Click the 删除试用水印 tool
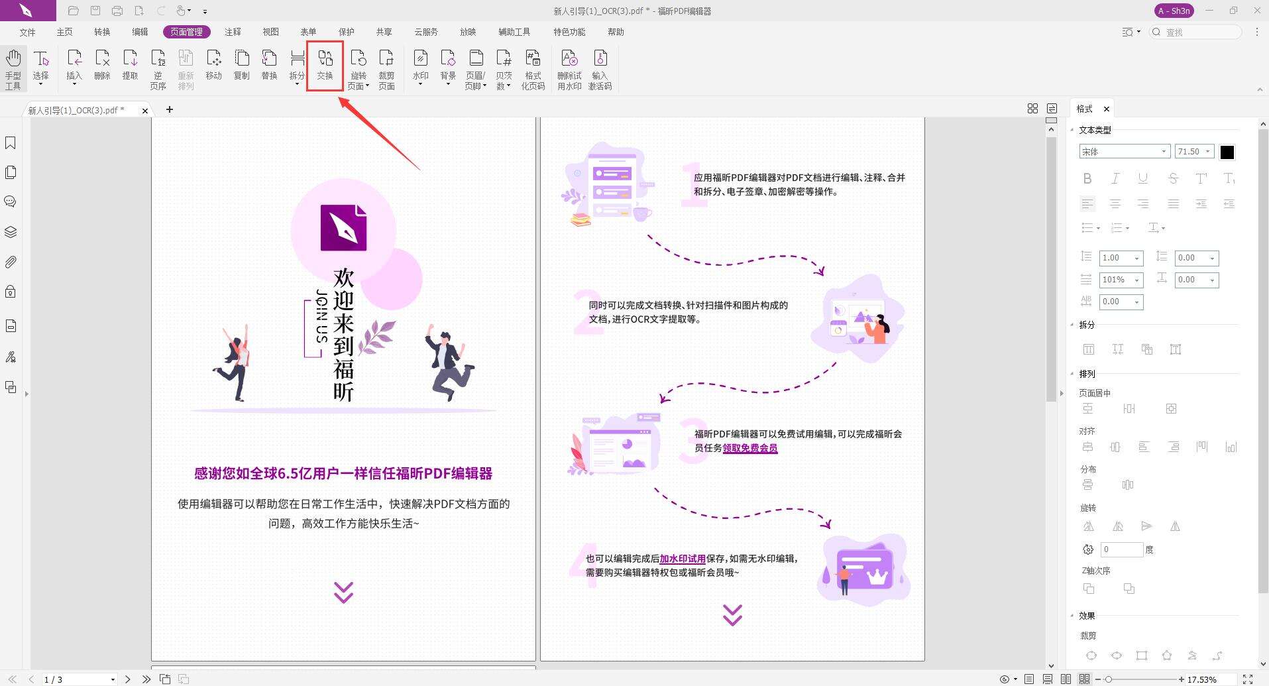The image size is (1269, 686). (x=569, y=66)
